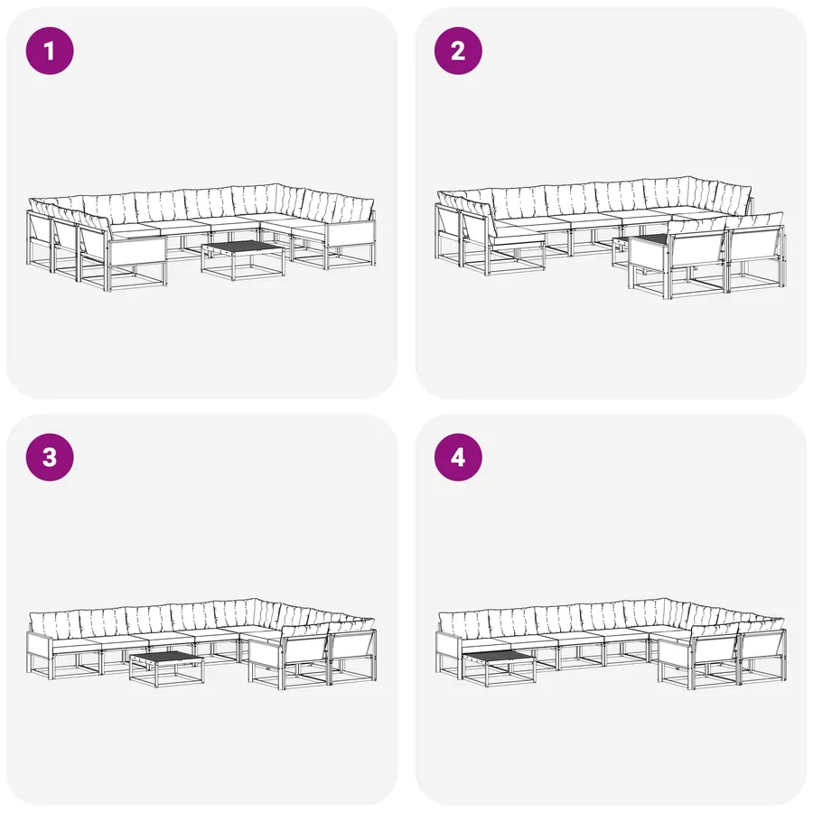The width and height of the screenshot is (813, 813).
Task: Open the layout 4 sofa drawing
Action: [x=611, y=643]
